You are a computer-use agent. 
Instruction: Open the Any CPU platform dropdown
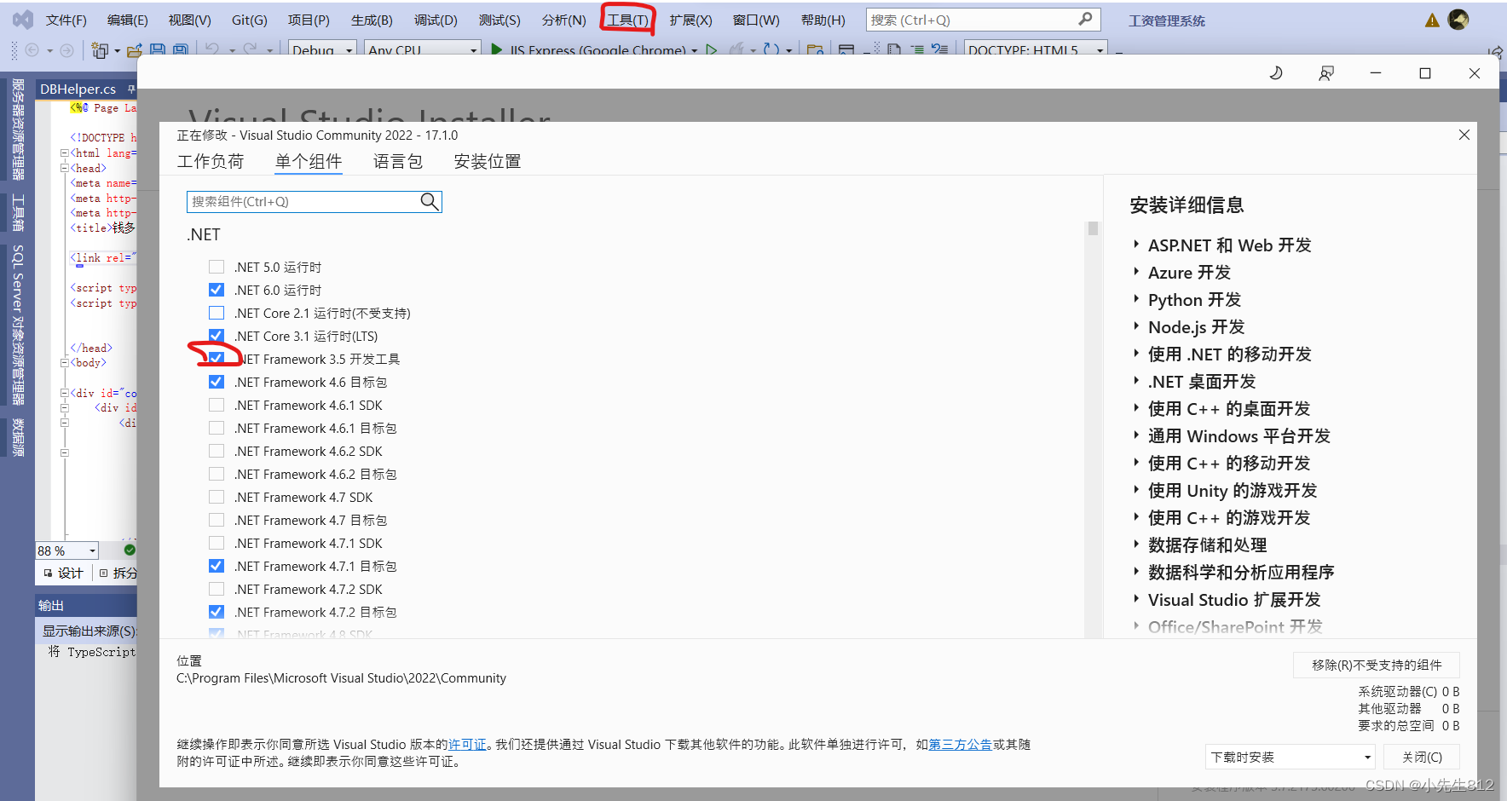click(422, 49)
